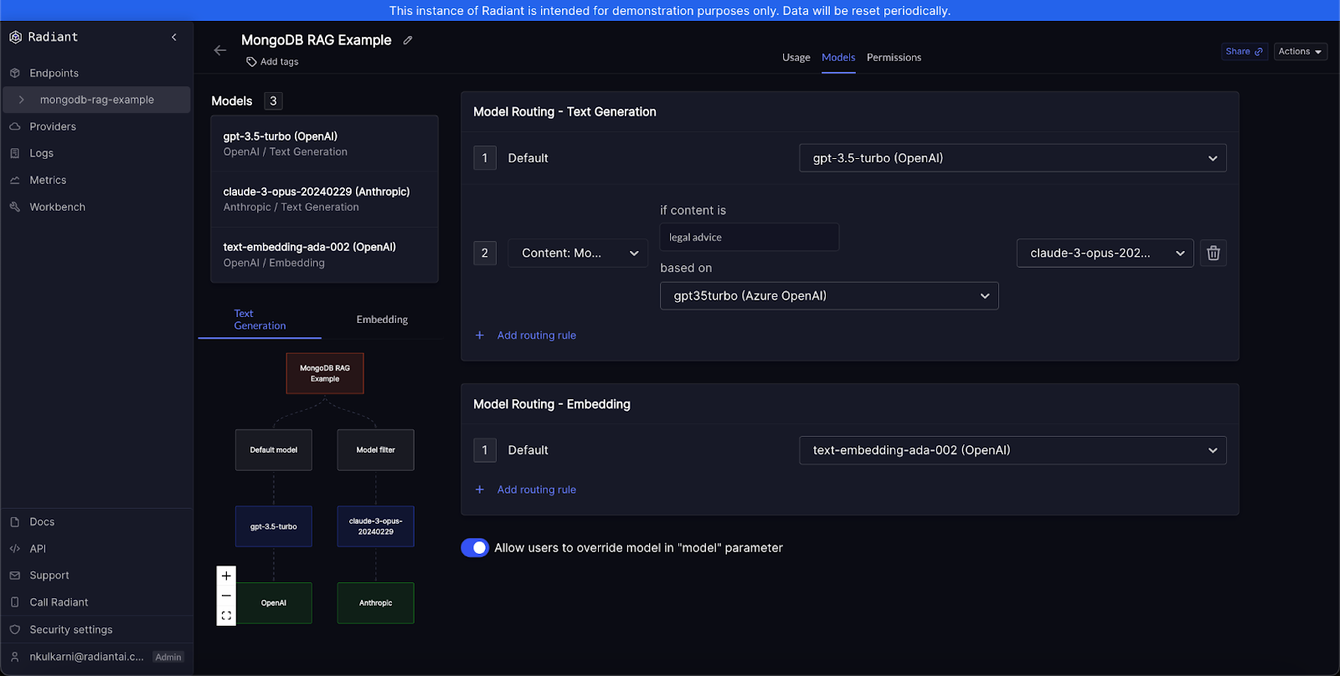Open Endpoints in the sidebar

pyautogui.click(x=54, y=73)
